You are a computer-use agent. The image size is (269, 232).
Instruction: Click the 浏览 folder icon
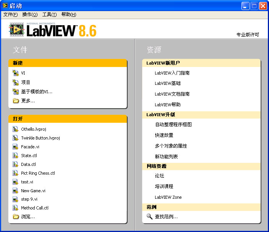(16, 217)
